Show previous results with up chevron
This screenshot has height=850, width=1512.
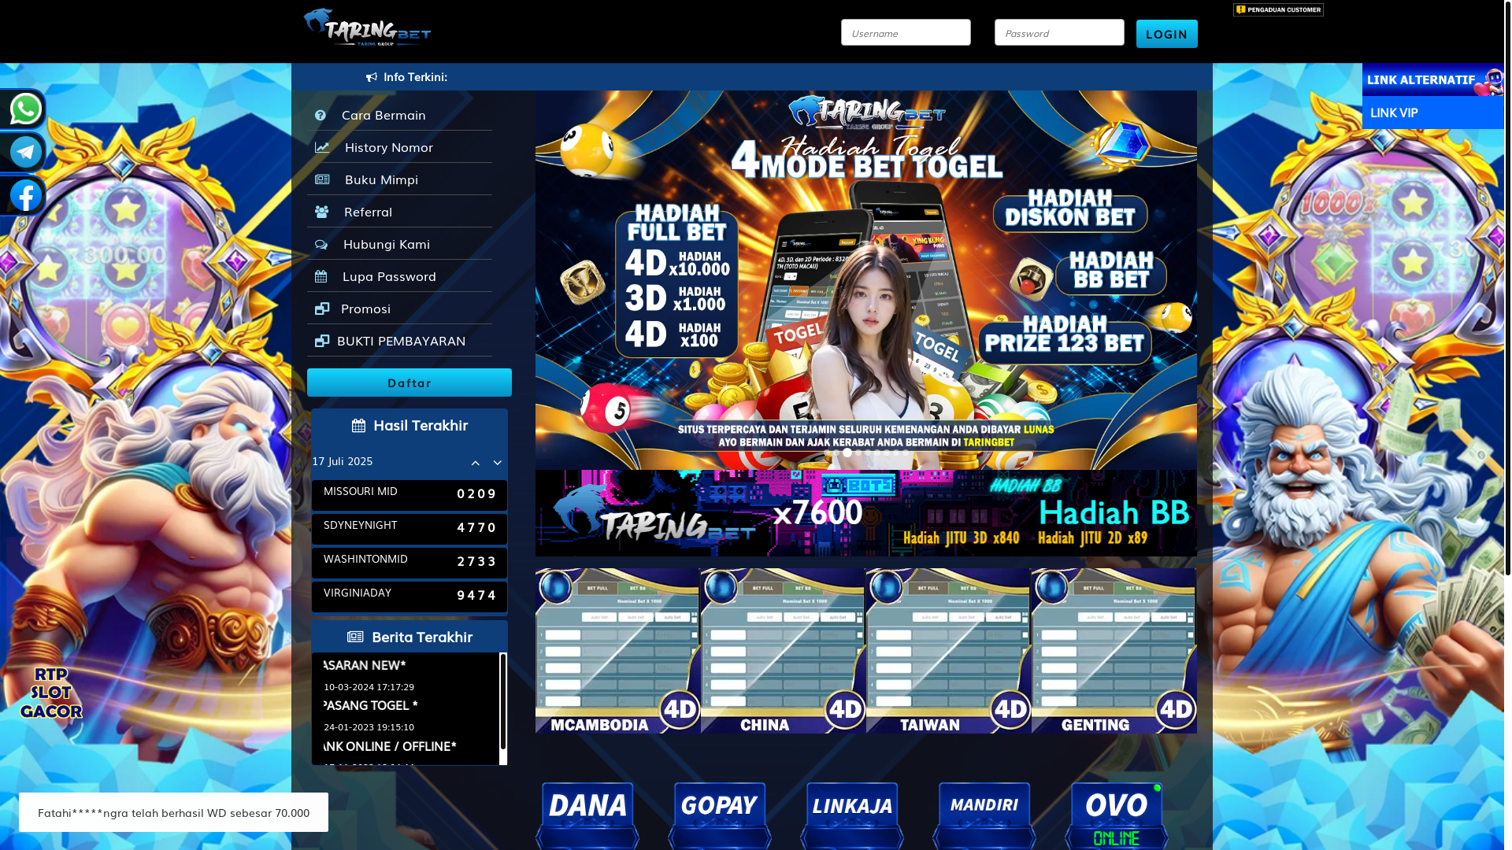475,464
